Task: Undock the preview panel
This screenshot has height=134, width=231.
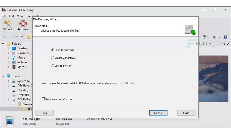Action: [223, 44]
